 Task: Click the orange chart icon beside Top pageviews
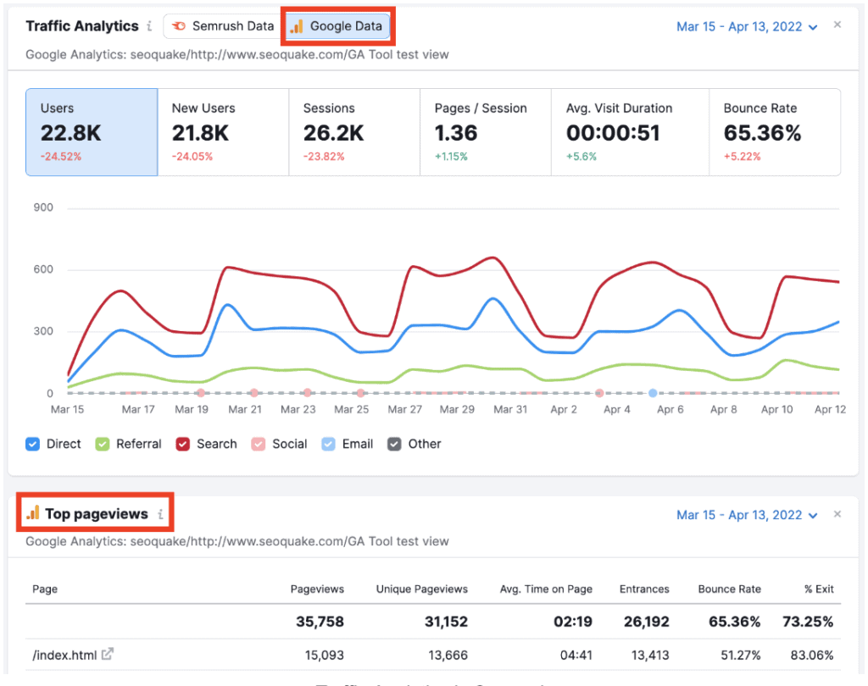[x=32, y=512]
